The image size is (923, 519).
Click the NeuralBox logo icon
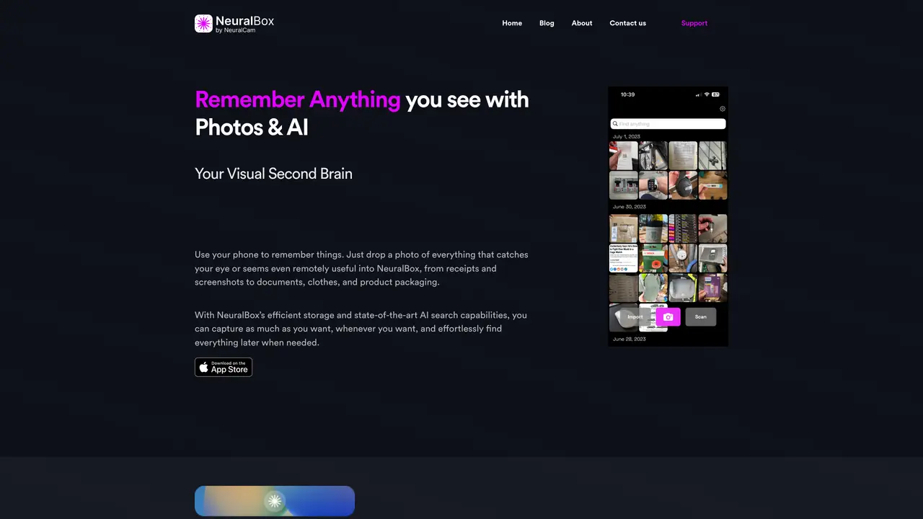203,24
